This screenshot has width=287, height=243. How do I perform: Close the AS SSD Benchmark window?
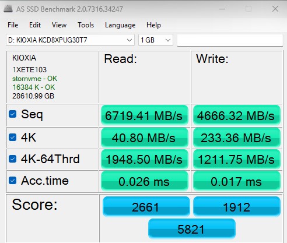tap(275, 9)
